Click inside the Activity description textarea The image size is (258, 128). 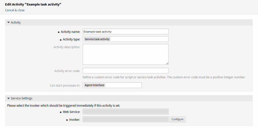(125, 54)
